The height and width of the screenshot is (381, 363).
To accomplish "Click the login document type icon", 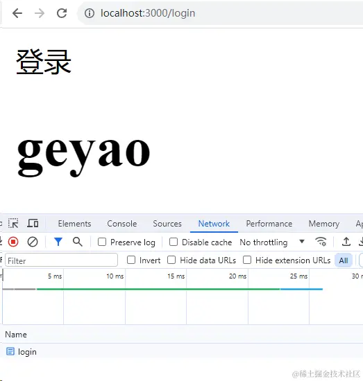I will 10,352.
